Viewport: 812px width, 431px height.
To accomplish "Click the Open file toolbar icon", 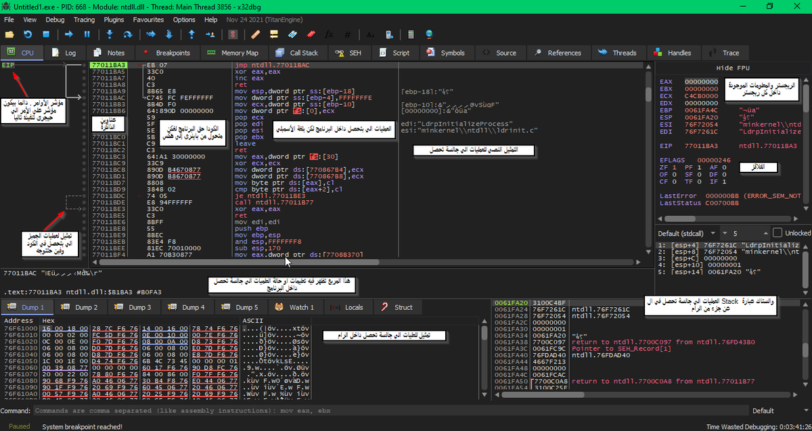I will tap(9, 34).
